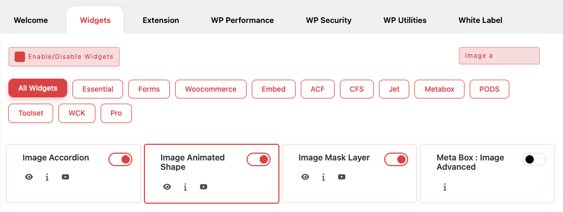The image size is (563, 212).
Task: Filter by ACF widgets
Action: point(318,89)
